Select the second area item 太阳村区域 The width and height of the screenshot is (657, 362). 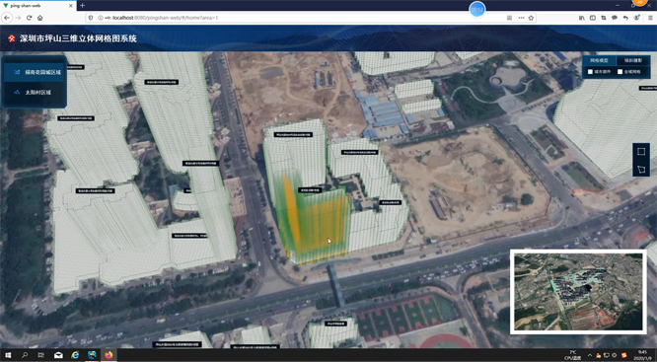[34, 92]
